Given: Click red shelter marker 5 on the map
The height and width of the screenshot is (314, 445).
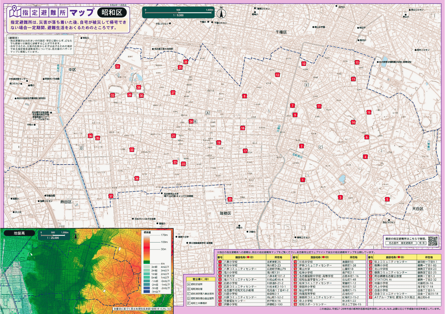Looking at the screenshot, I should 387,199.
